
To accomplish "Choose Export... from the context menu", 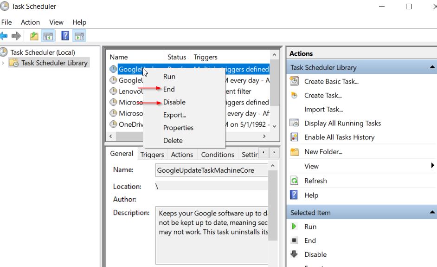I will pyautogui.click(x=184, y=115).
